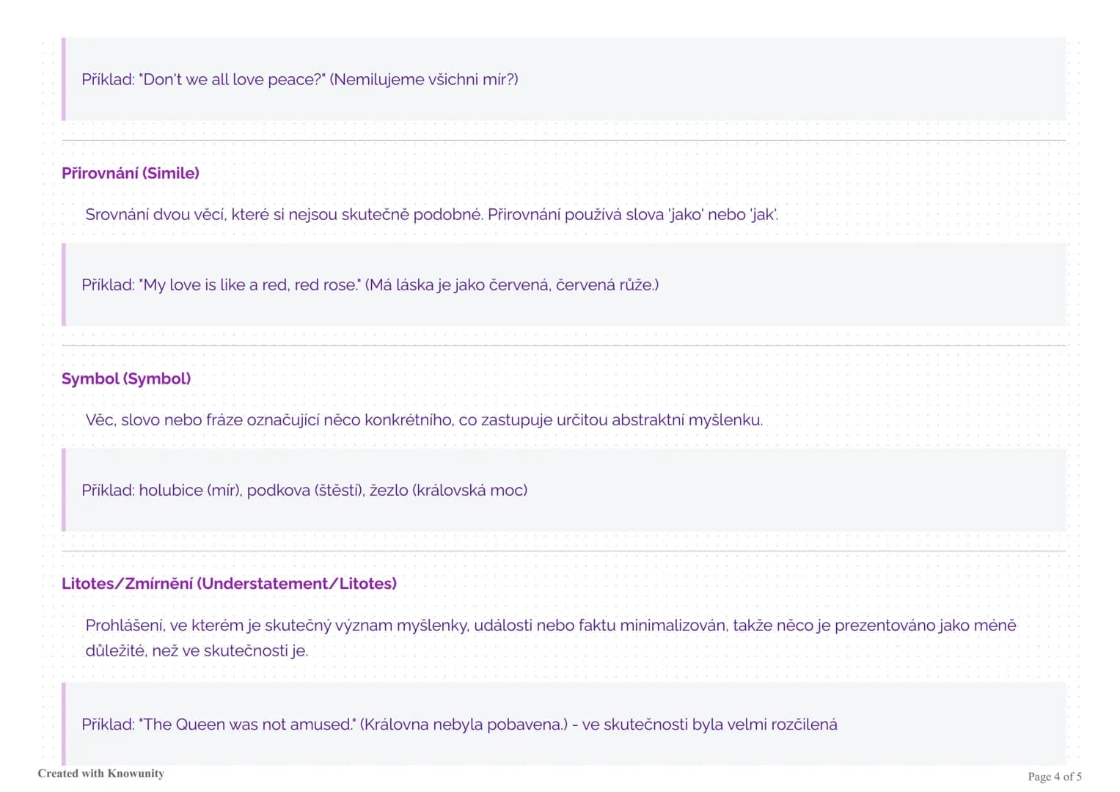Click the definition starting 'Věc, slovo nebo fráze'
Image resolution: width=1120 pixels, height=792 pixels.
[424, 419]
